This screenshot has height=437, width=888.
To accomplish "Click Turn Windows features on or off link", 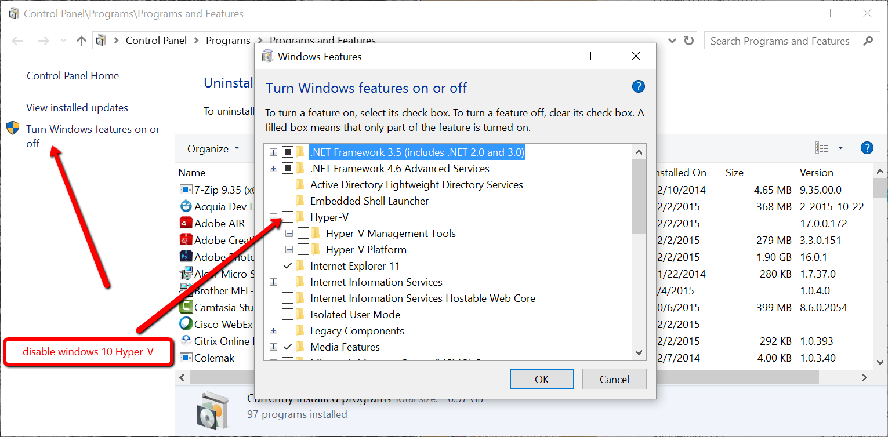I will point(93,136).
